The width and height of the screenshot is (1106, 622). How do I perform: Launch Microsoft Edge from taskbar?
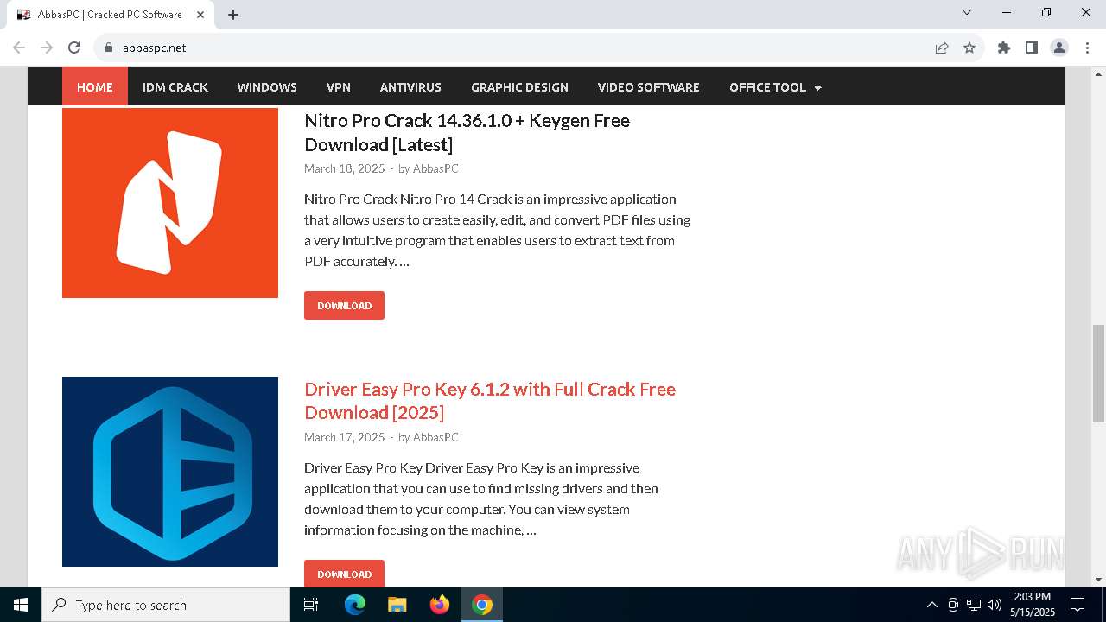click(355, 605)
